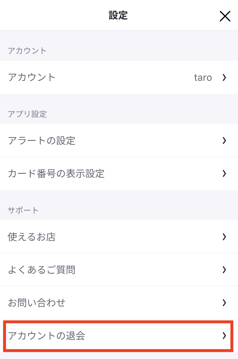Tap the arrow icon on the 使えるお店 row
Screen dimensions: 238x359
(224, 237)
